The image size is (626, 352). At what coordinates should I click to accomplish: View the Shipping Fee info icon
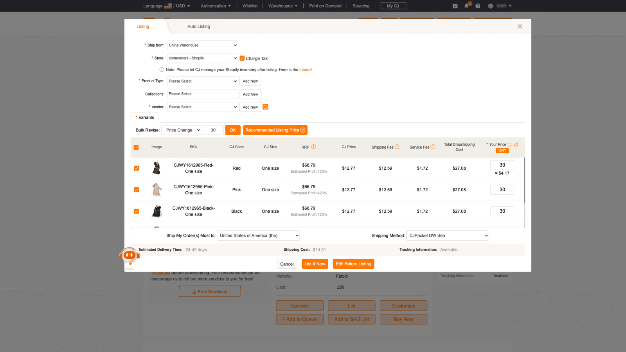[397, 147]
